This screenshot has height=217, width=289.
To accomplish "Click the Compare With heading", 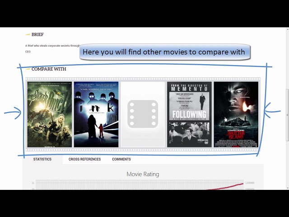I will point(49,69).
